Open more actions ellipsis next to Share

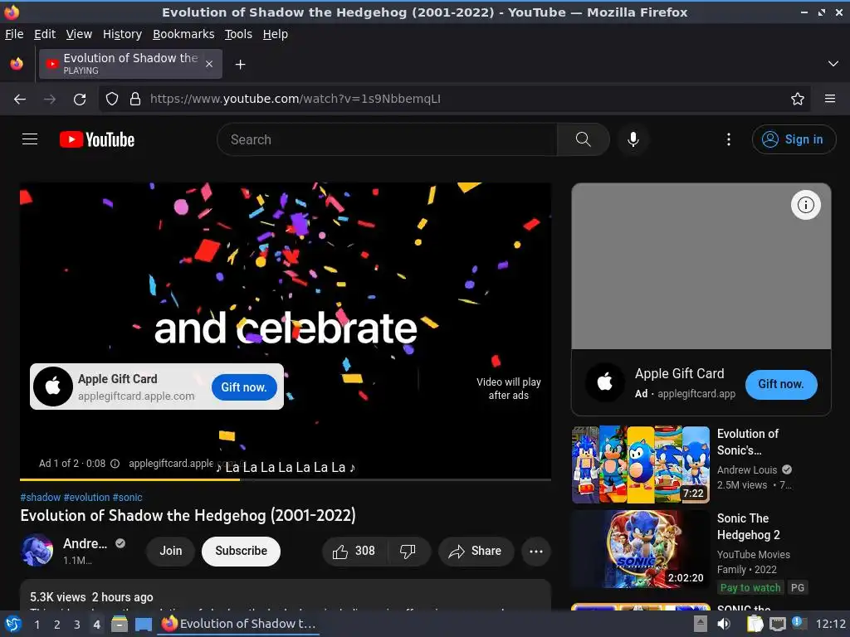point(536,552)
